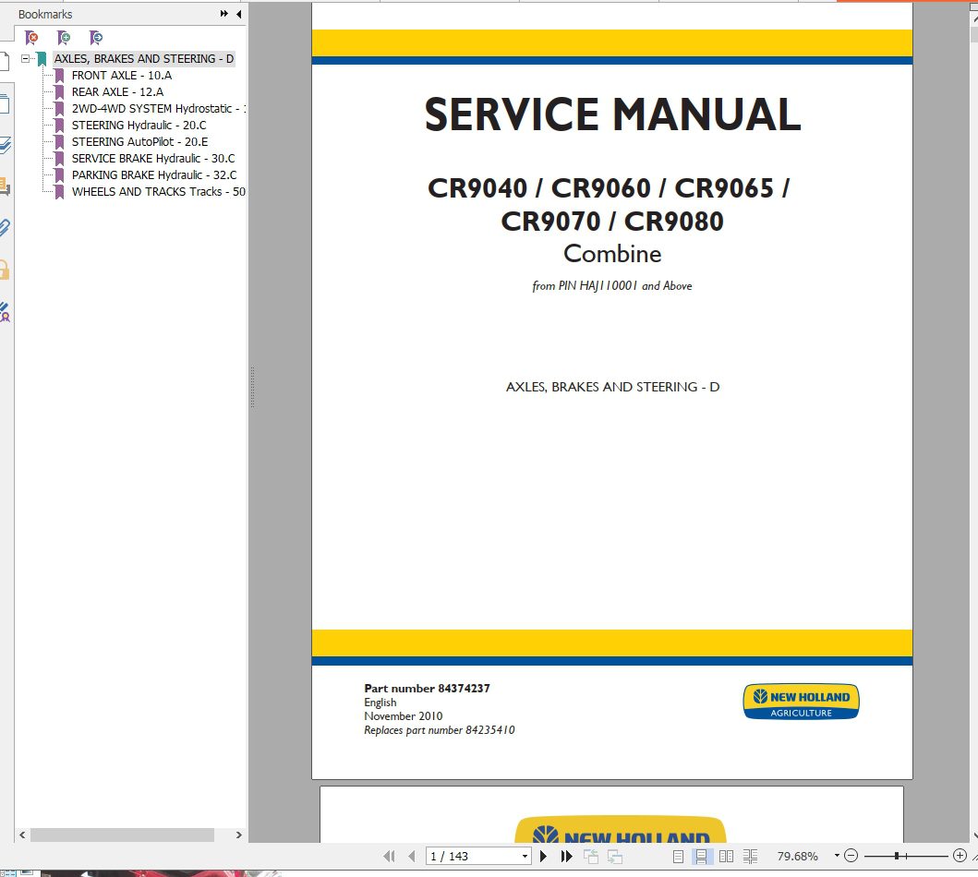Switch to continuous facing pages view
Image resolution: width=978 pixels, height=877 pixels.
coord(750,857)
